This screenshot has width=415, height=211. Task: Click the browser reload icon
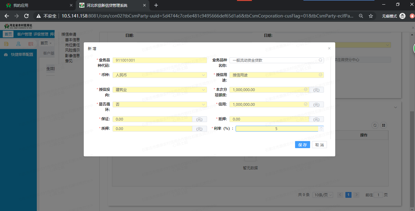(26, 16)
